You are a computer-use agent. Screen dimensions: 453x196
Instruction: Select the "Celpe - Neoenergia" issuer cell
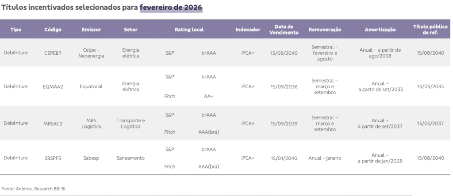coord(92,53)
